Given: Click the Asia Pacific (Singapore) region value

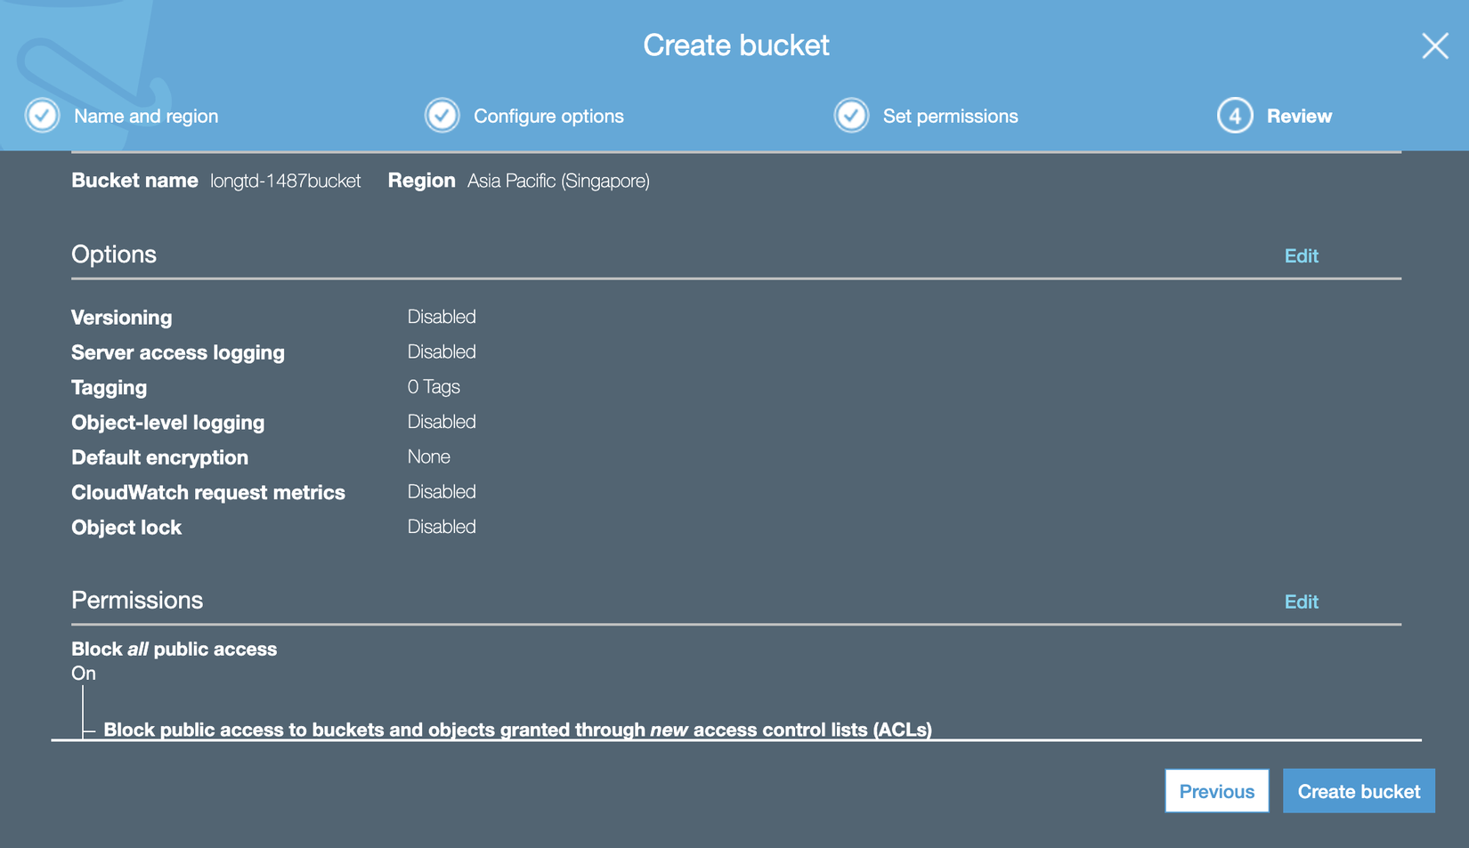Looking at the screenshot, I should 558,182.
